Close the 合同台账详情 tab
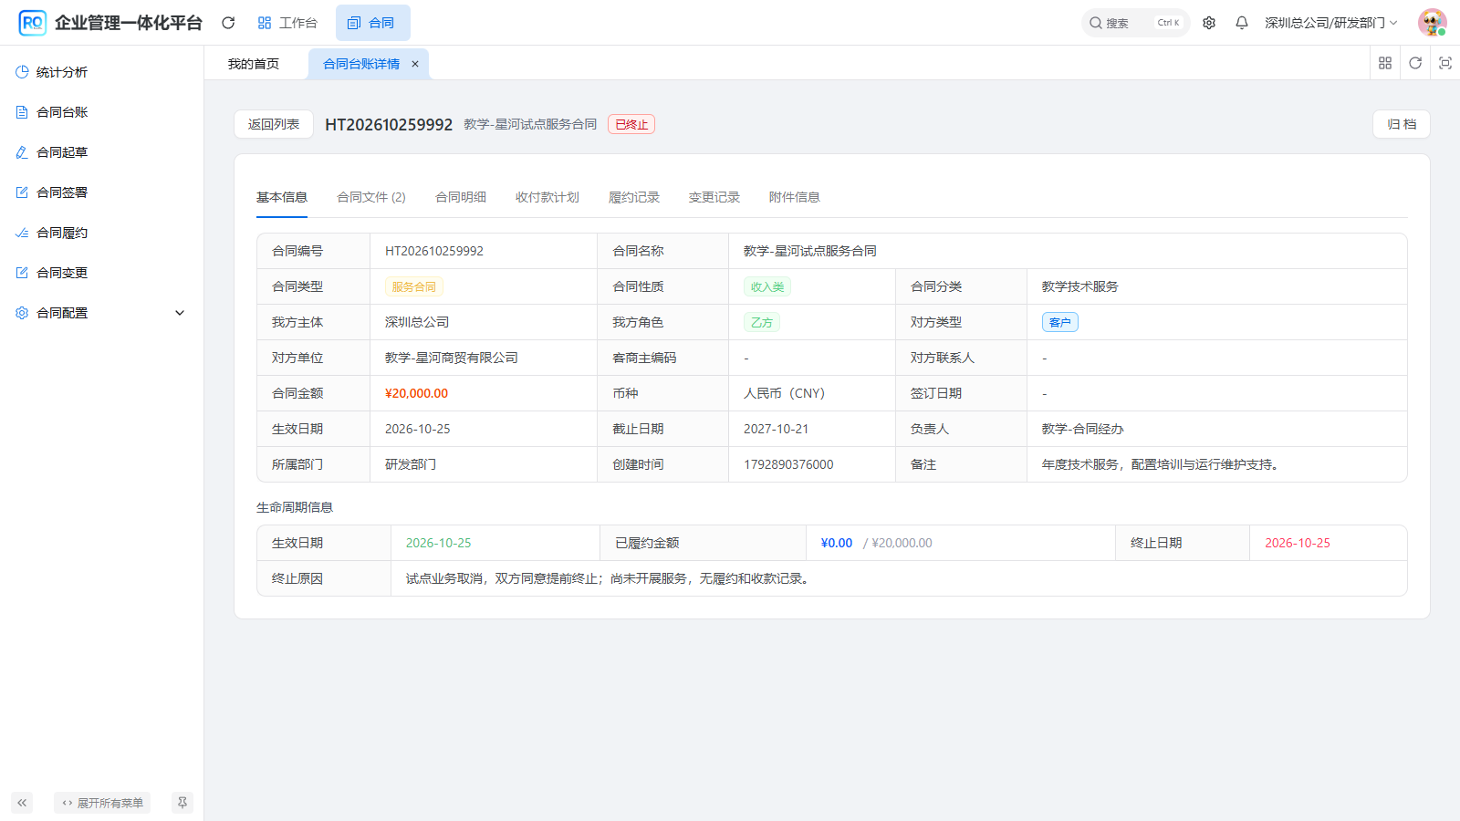 (x=415, y=64)
